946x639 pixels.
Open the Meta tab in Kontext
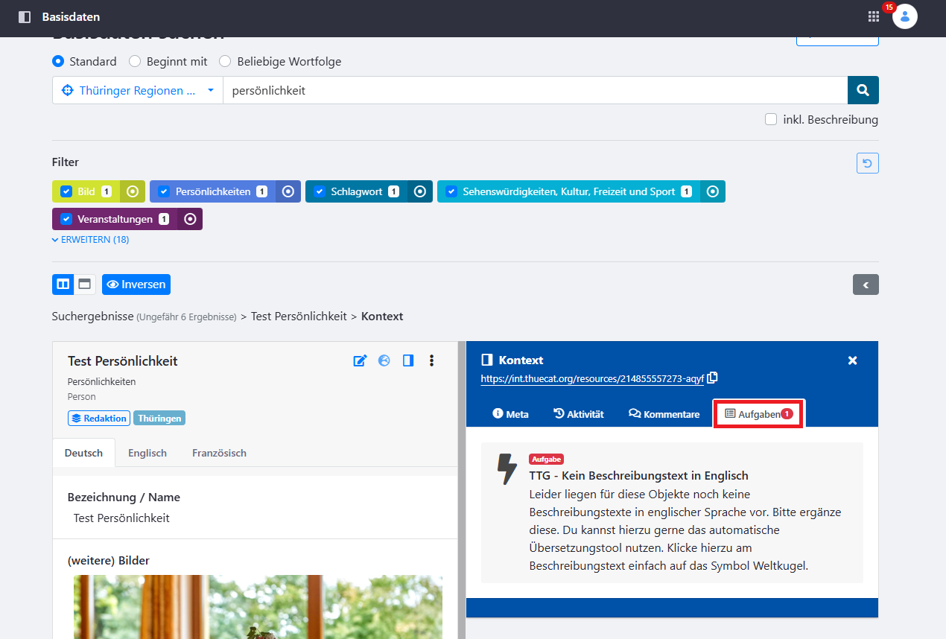pyautogui.click(x=511, y=414)
